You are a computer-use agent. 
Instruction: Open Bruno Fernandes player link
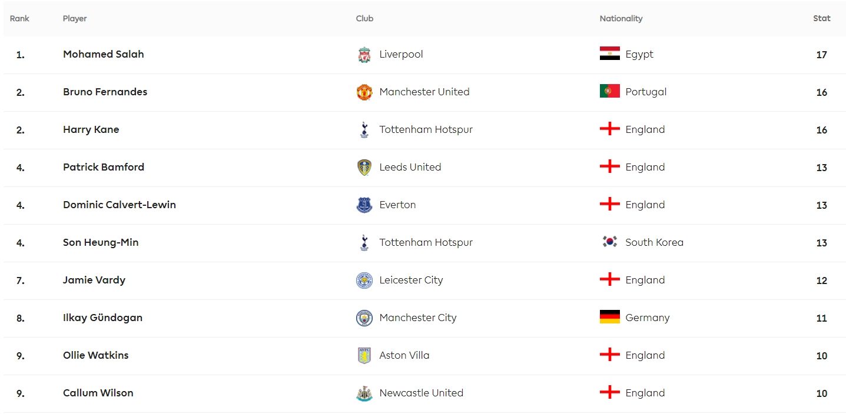coord(105,92)
